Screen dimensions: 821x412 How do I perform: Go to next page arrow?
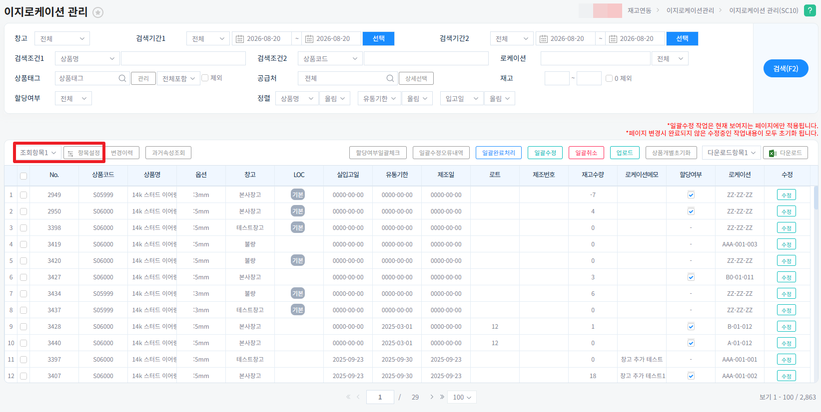(x=432, y=397)
